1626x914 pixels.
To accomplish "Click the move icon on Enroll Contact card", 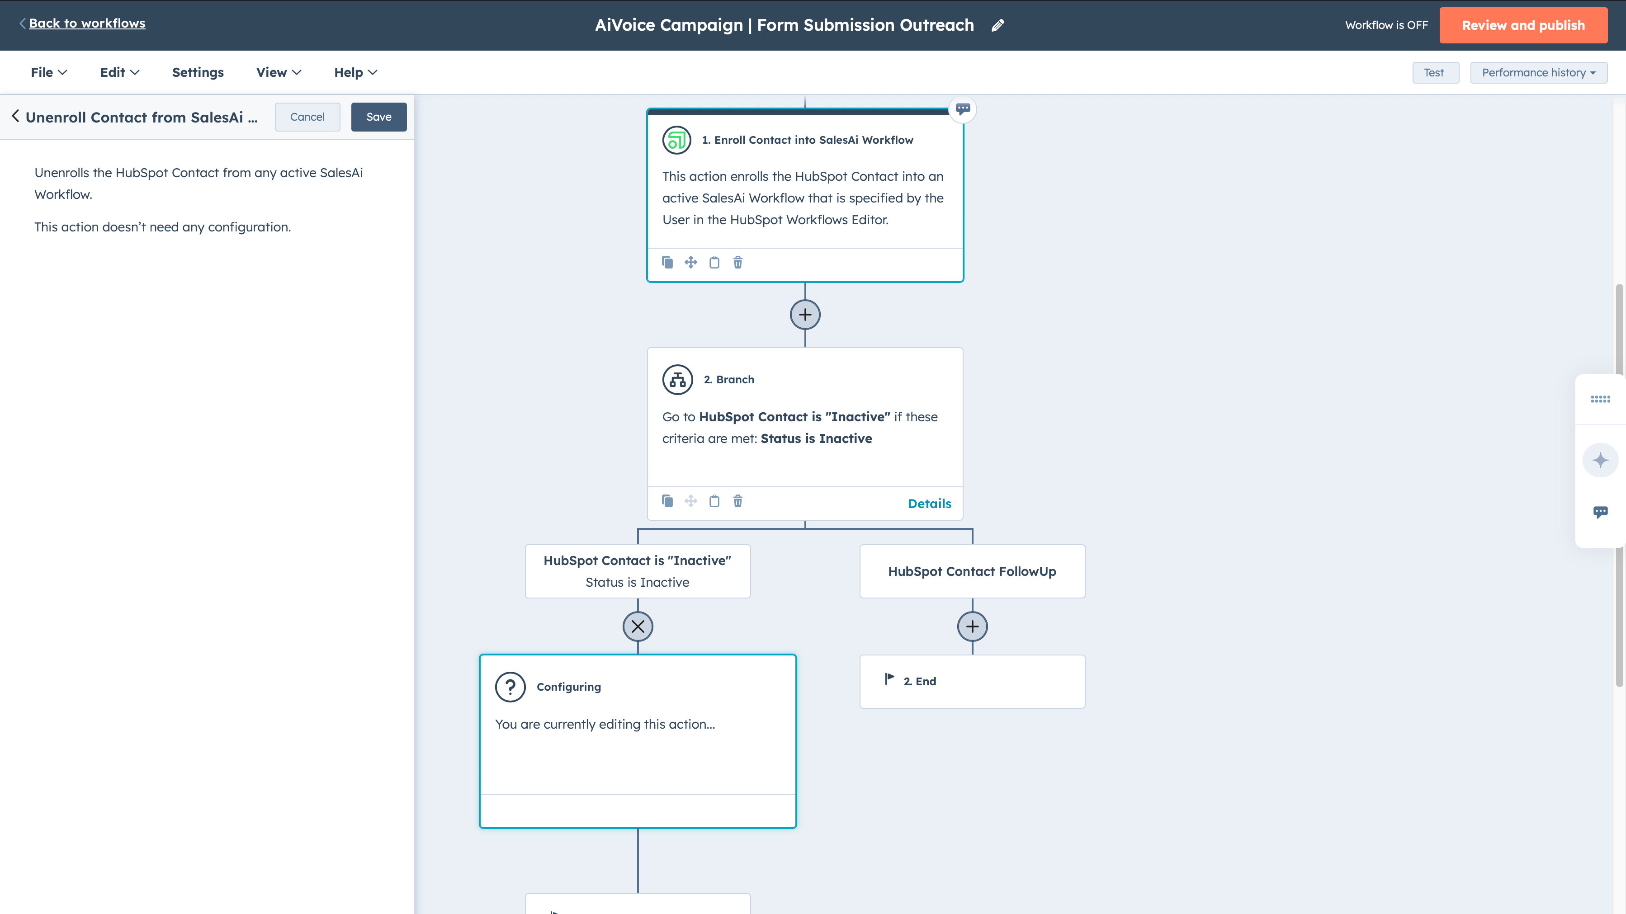I will pos(690,262).
